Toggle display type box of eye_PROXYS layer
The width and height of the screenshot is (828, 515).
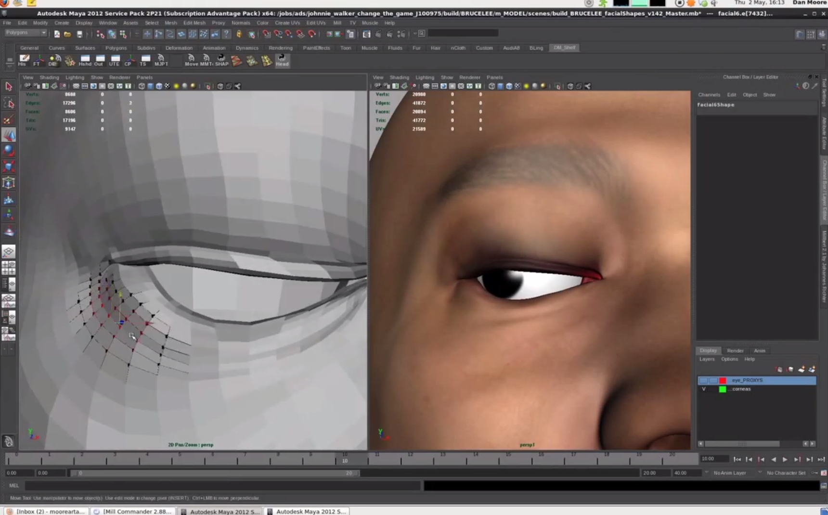[x=713, y=380]
